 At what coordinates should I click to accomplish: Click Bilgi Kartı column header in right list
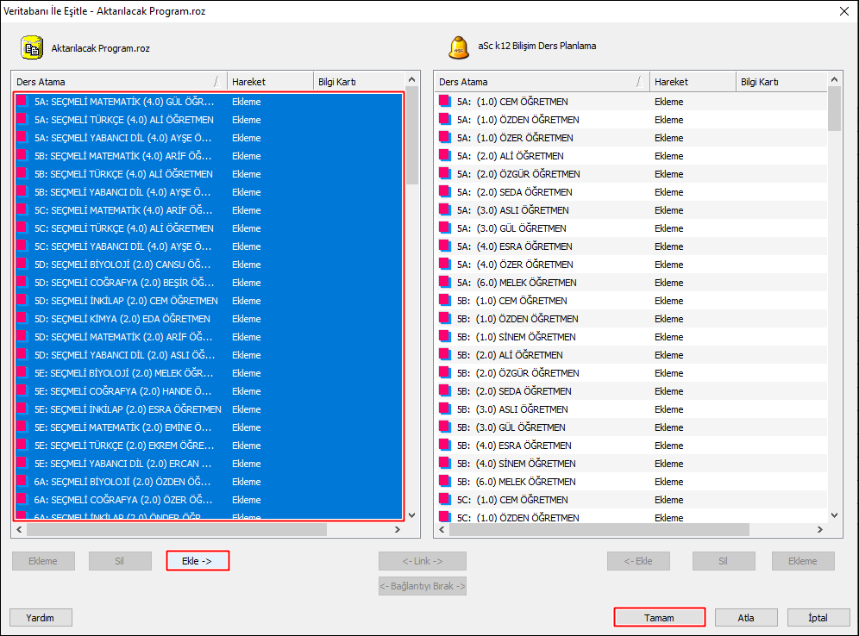point(781,82)
